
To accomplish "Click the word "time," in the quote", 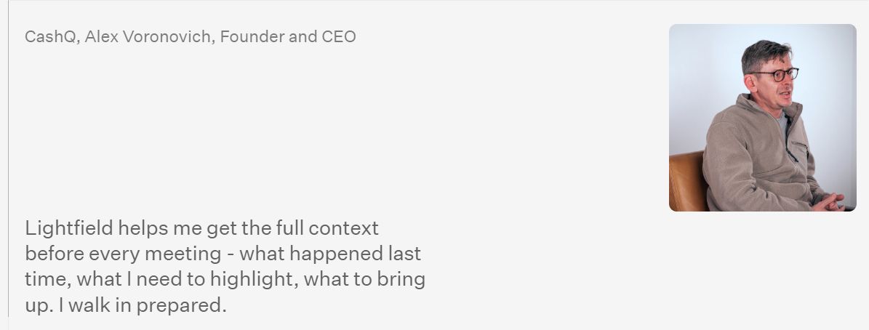I will pos(47,279).
